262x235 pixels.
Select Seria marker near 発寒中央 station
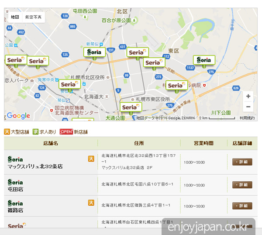70,84
